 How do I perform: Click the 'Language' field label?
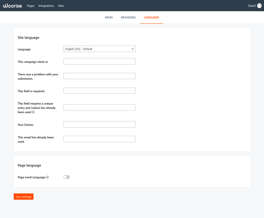click(24, 49)
